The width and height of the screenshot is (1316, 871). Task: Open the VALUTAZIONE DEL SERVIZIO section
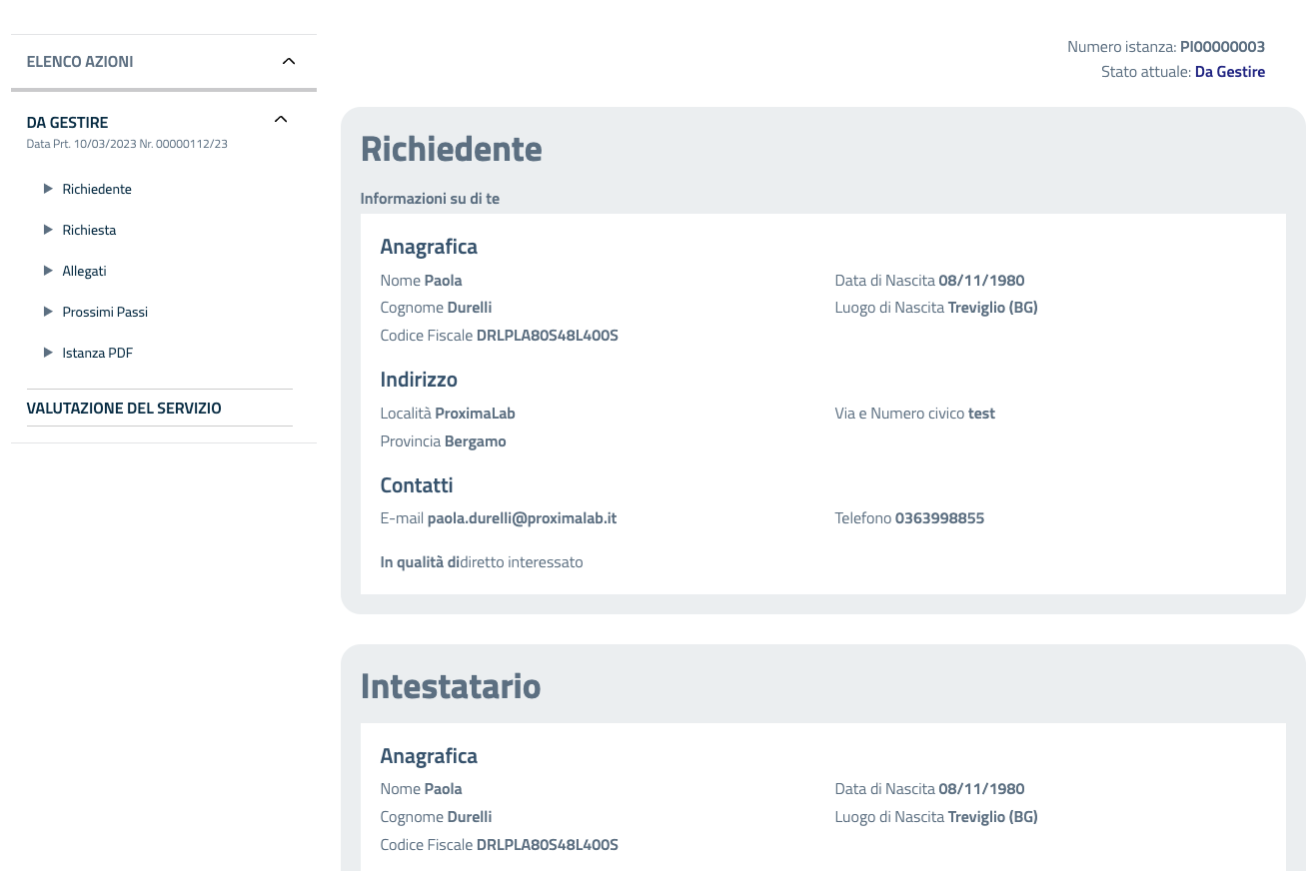124,409
